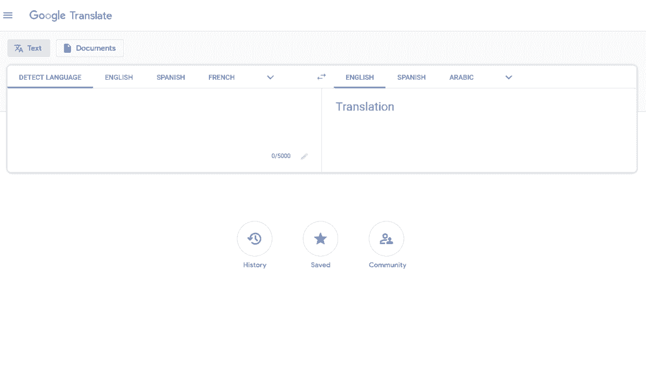Select English as the target language
This screenshot has height=374, width=646.
click(359, 77)
